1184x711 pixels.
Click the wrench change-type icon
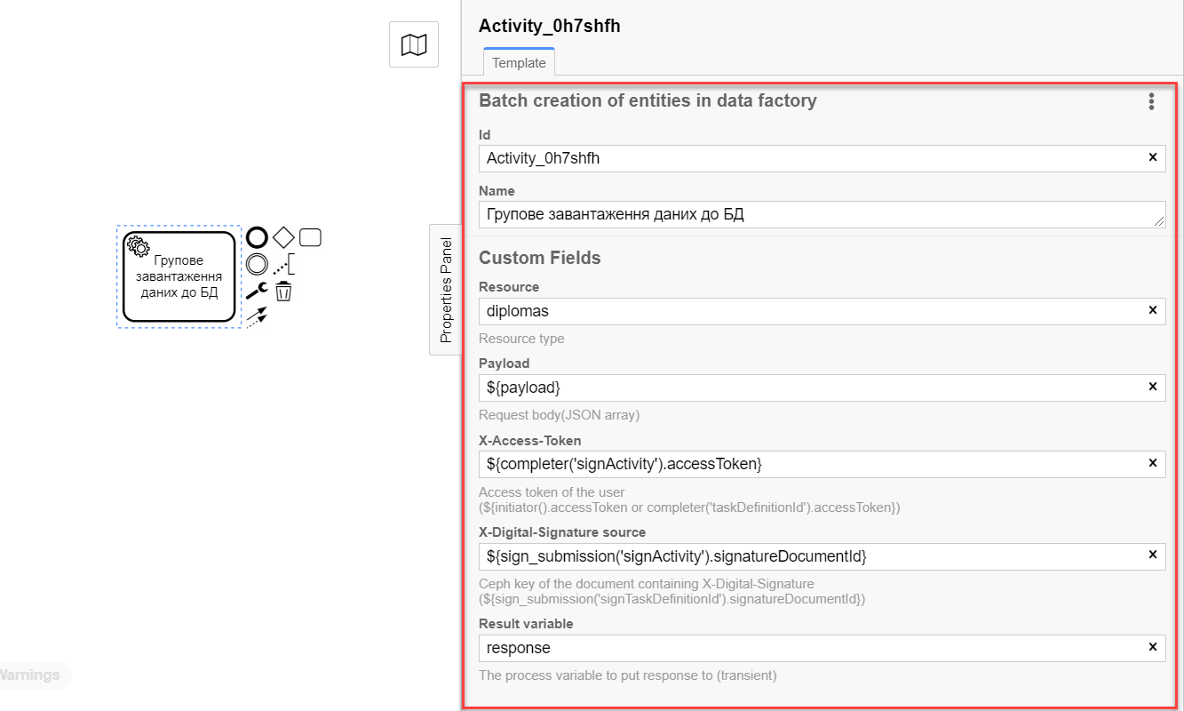(257, 290)
